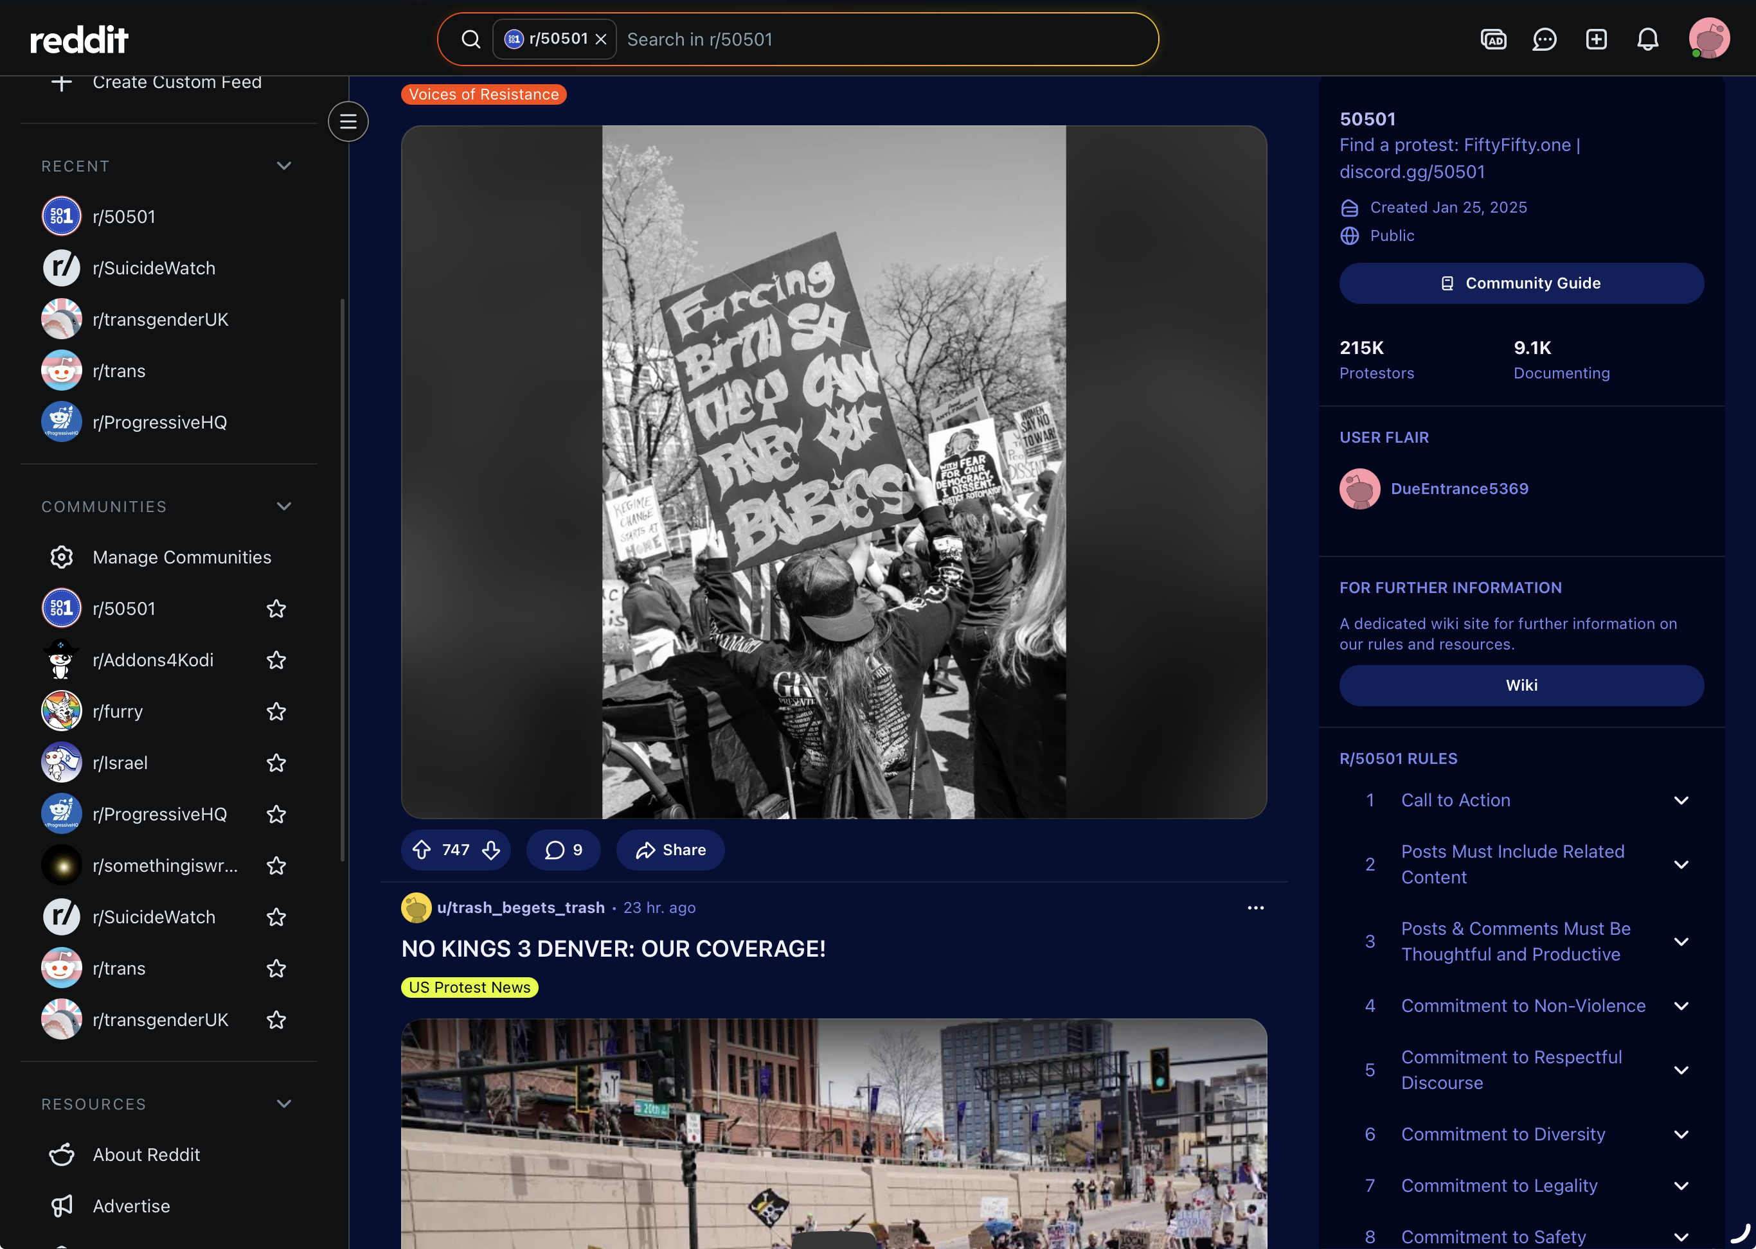Open the Reddit chat icon
This screenshot has width=1756, height=1249.
1544,39
